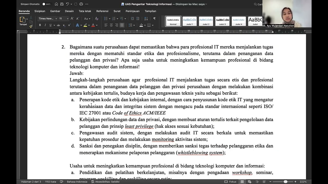Click the Redo icon
This screenshot has width=328, height=184.
point(76,4)
